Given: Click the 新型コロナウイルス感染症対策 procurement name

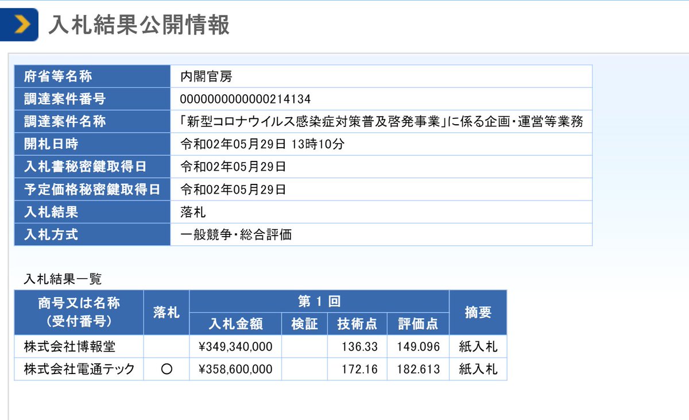Looking at the screenshot, I should (x=382, y=122).
